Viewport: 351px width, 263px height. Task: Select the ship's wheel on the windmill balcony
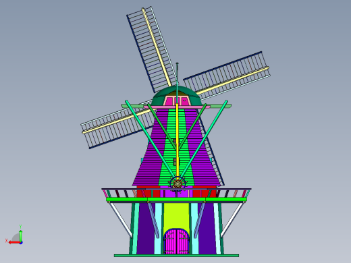[x=178, y=183]
